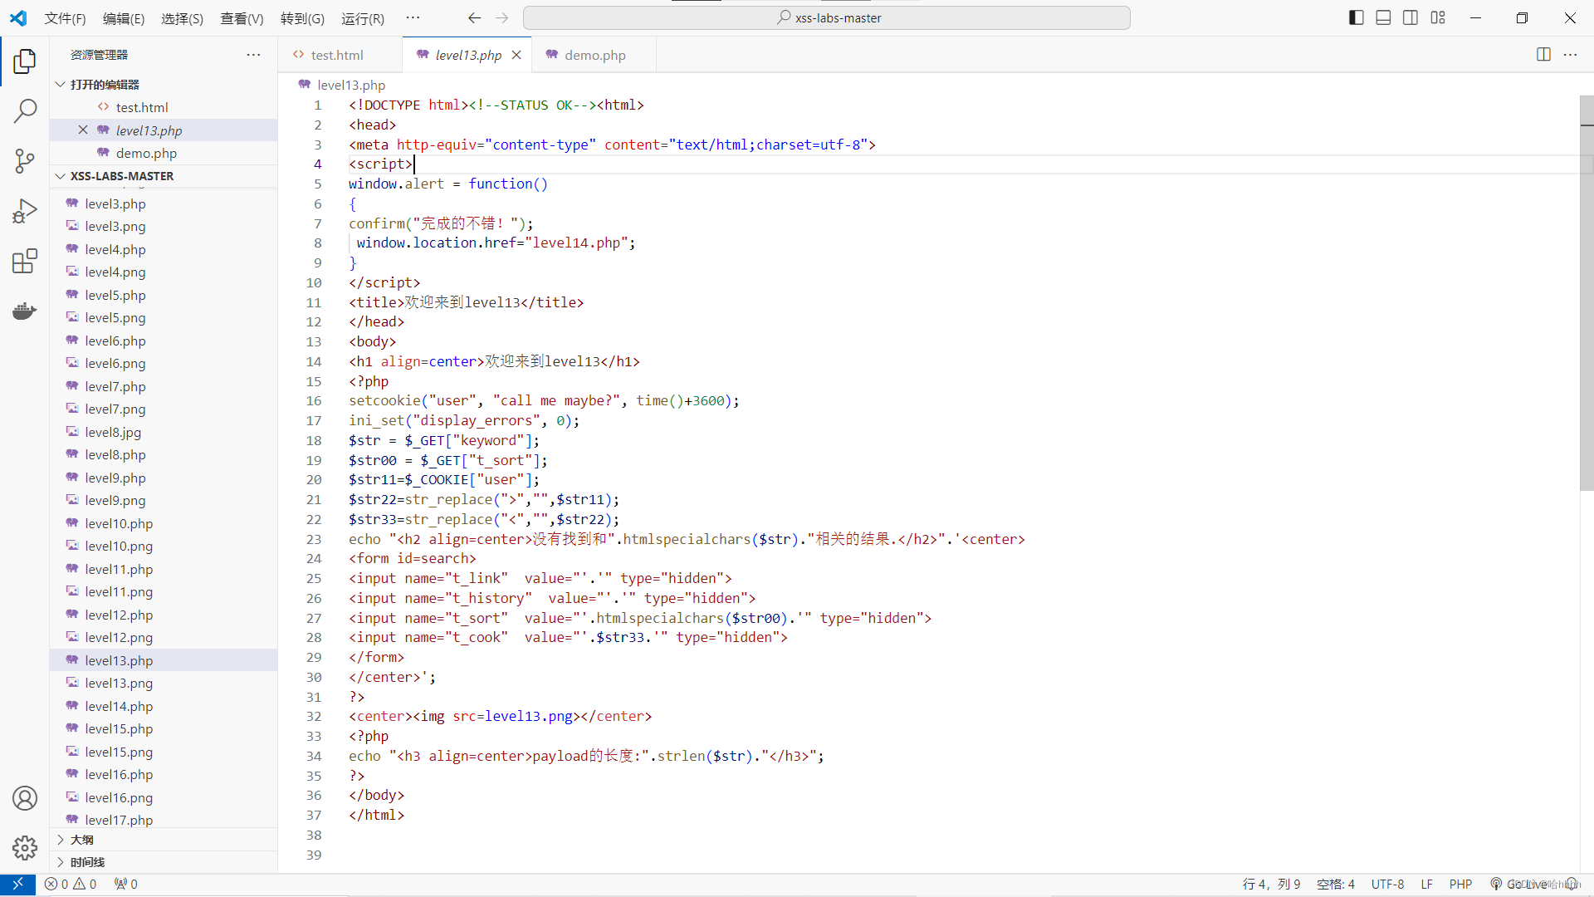Open the Search view in activity bar
1594x897 pixels.
pyautogui.click(x=25, y=110)
